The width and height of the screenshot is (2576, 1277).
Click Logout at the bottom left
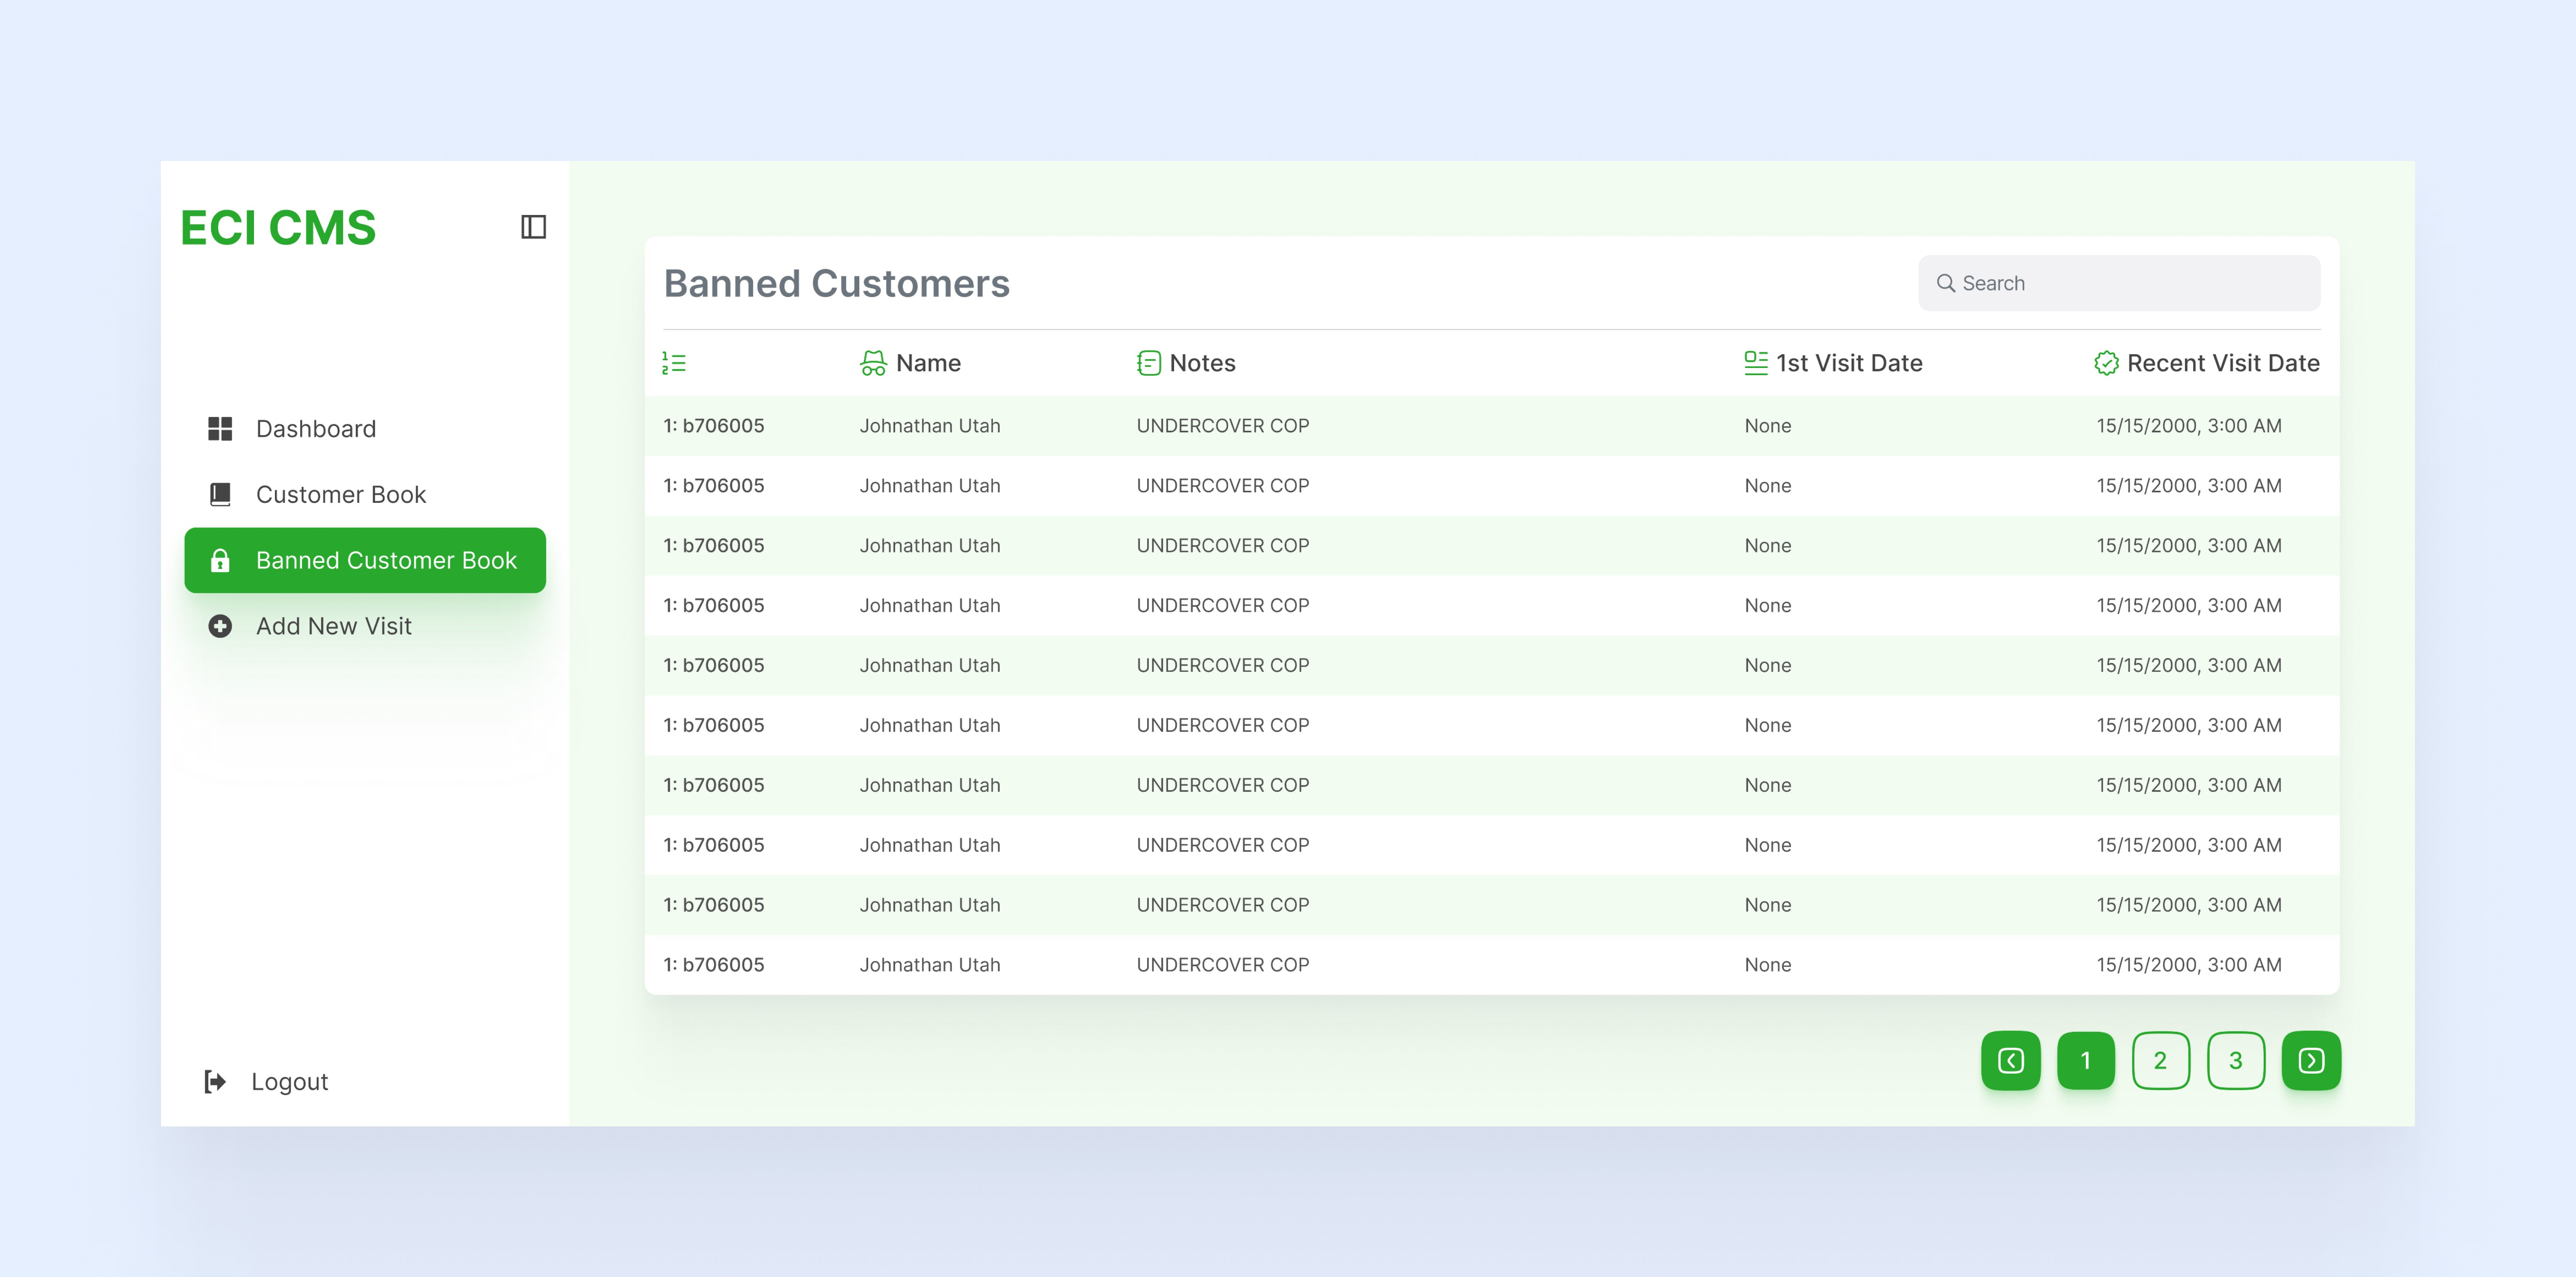289,1081
